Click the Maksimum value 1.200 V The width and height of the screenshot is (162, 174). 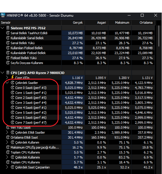(x=124, y=78)
